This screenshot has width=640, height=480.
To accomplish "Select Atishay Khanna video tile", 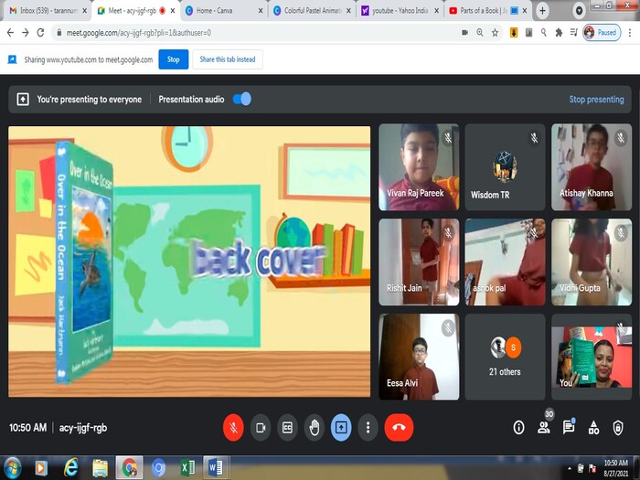I will (592, 167).
